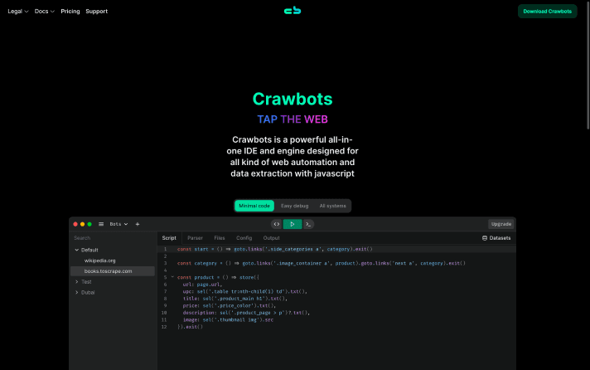Viewport: 590px width, 370px height.
Task: Switch to the Script tab
Action: coord(169,238)
